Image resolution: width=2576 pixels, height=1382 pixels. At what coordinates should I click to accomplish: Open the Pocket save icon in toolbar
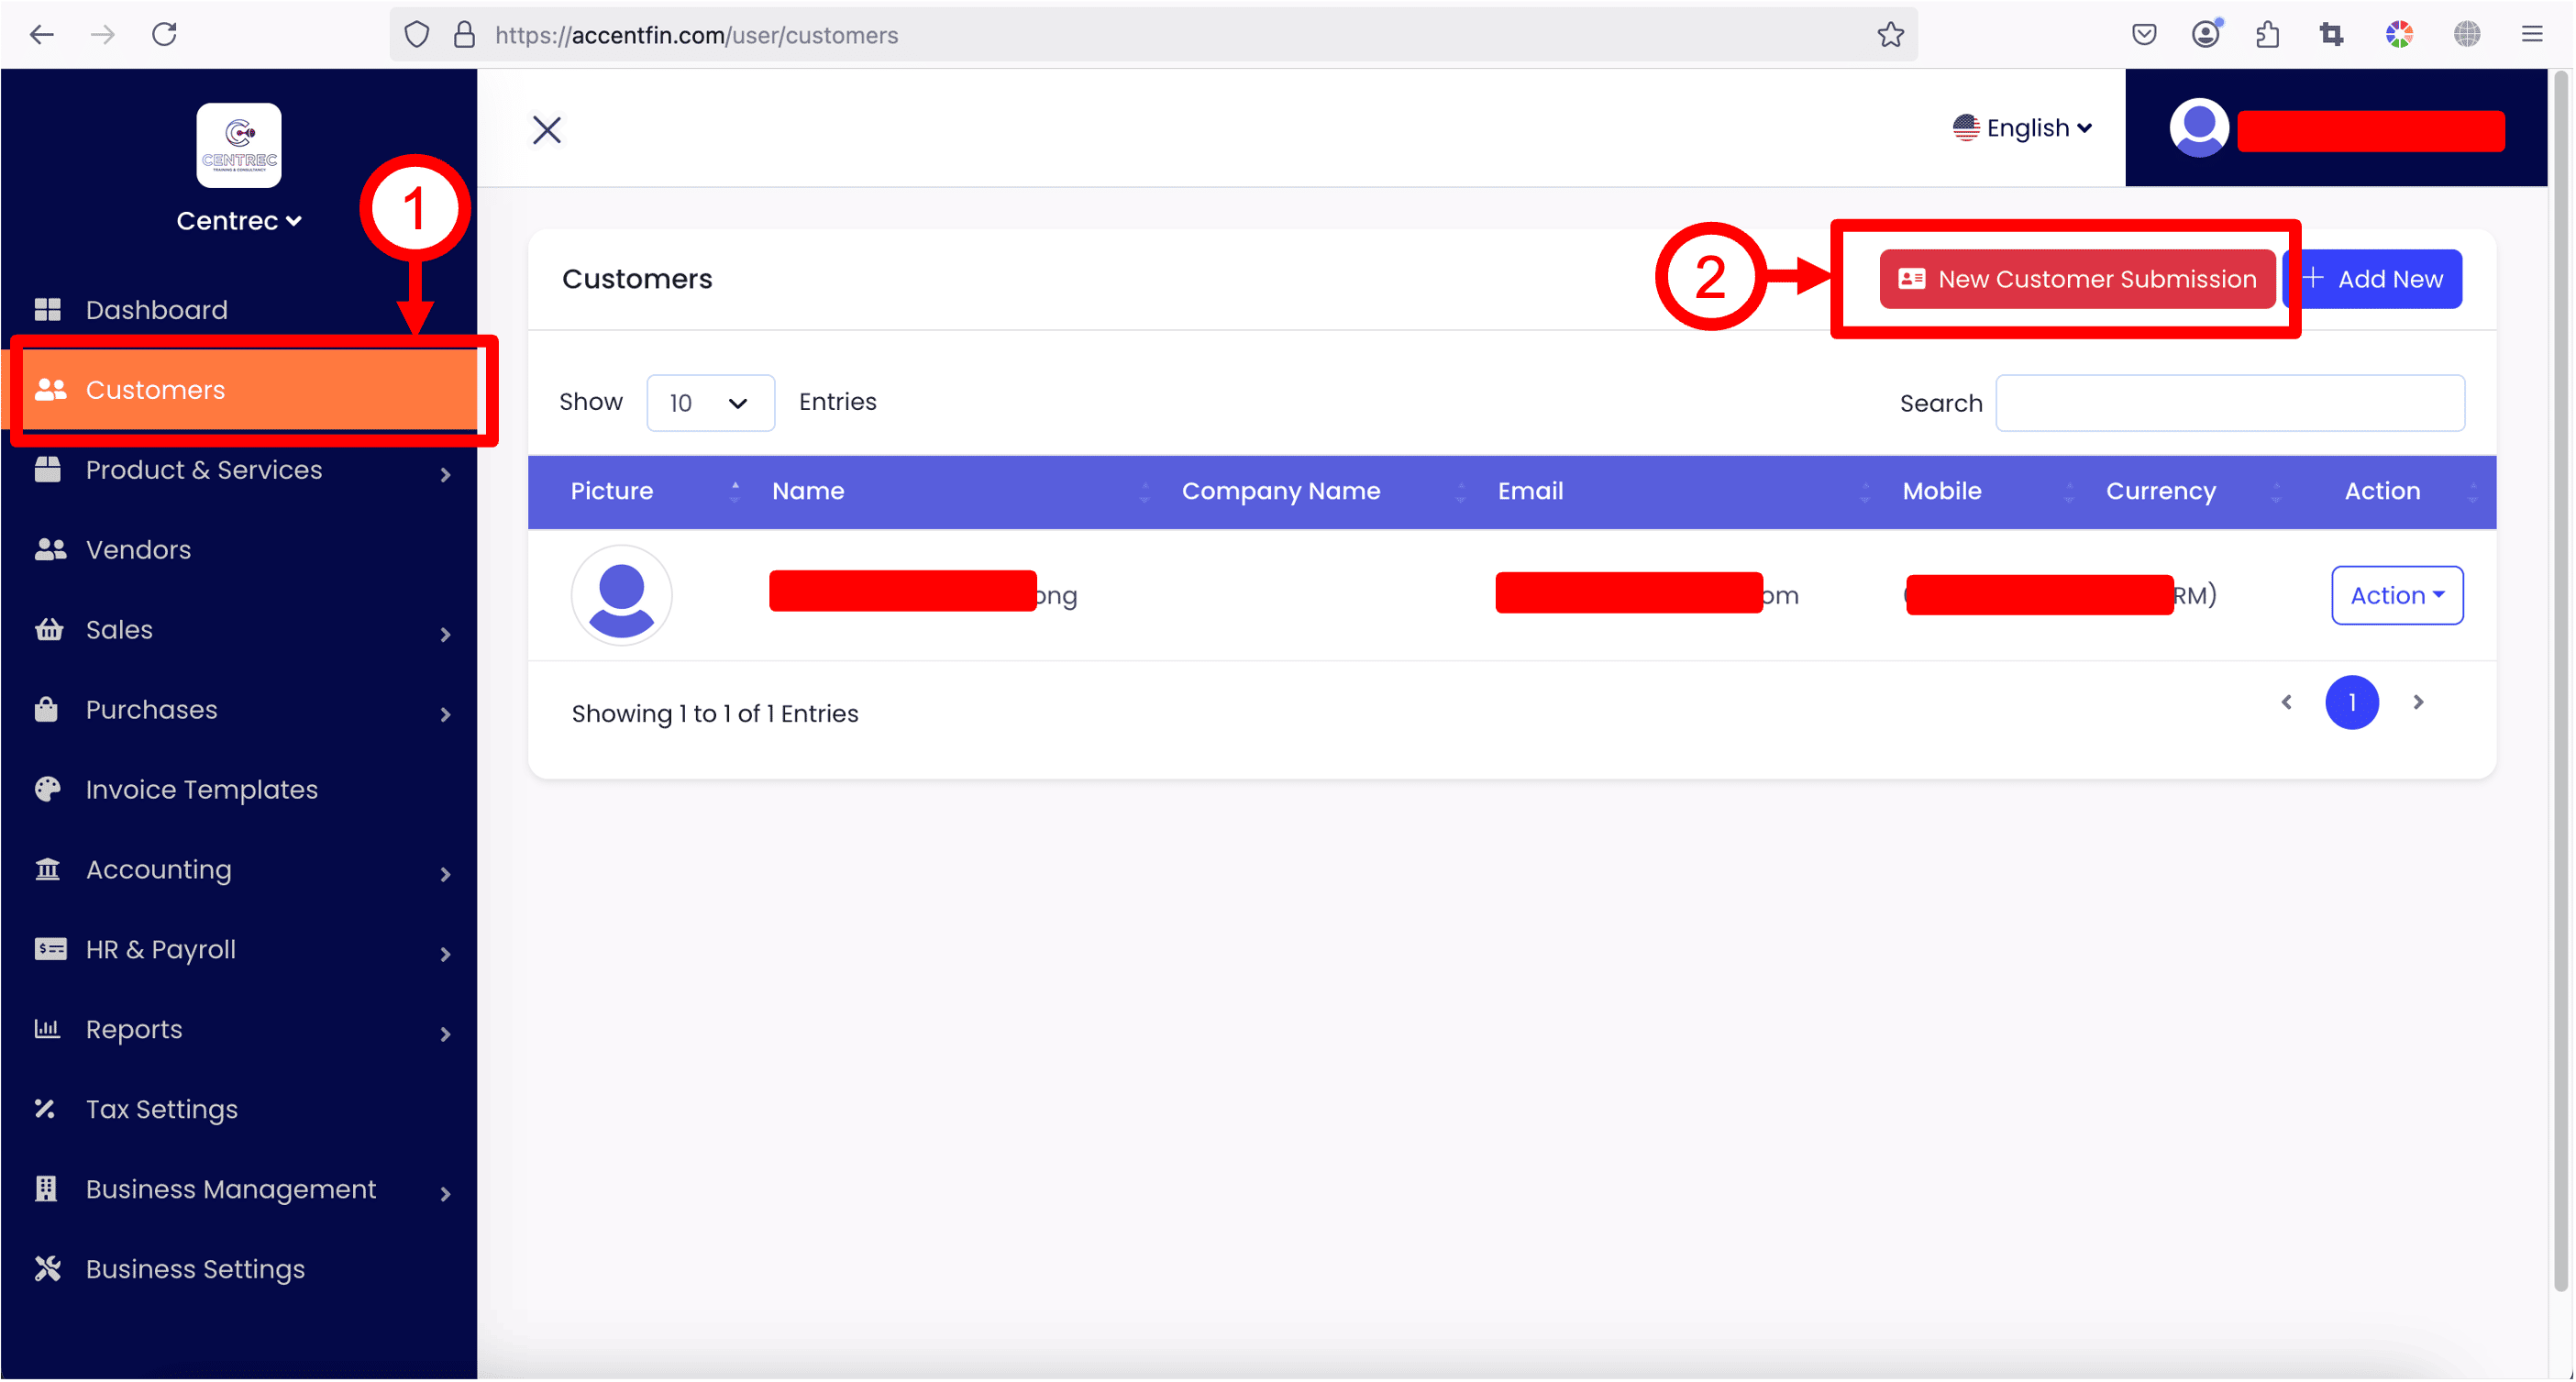point(2143,35)
